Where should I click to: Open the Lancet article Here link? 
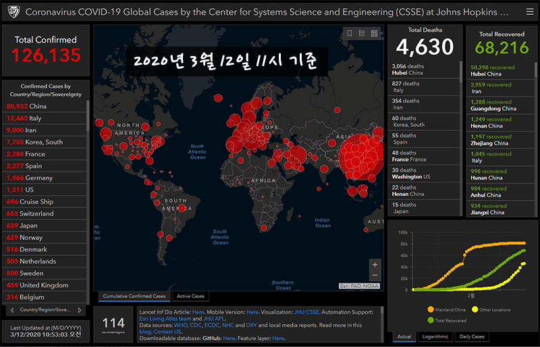coord(198,312)
